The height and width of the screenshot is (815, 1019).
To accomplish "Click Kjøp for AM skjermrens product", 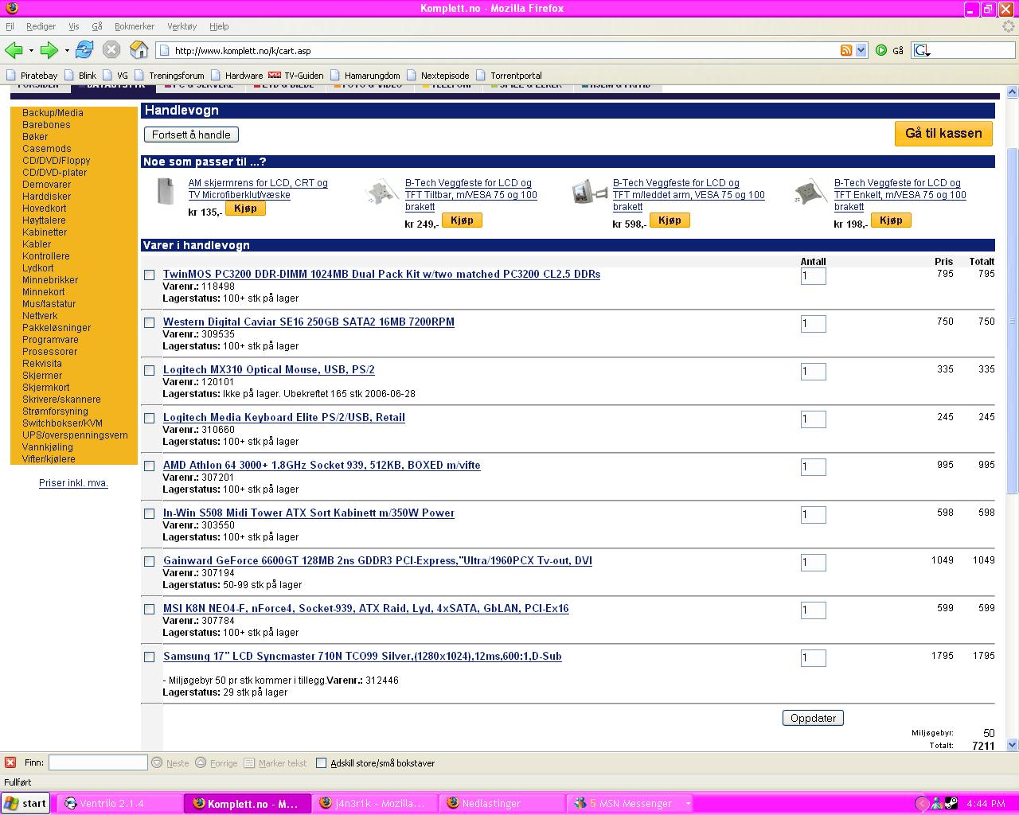I will tap(245, 209).
